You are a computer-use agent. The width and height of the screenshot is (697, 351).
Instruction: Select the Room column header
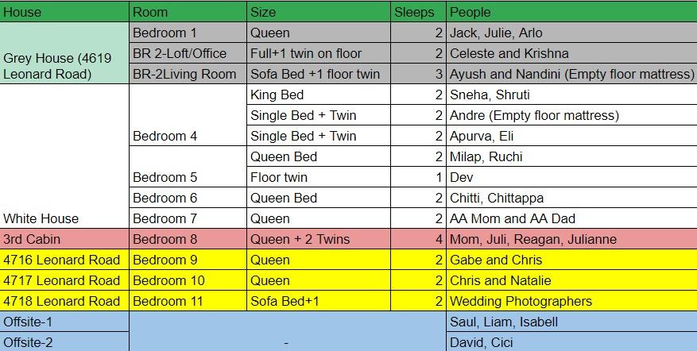coord(188,12)
